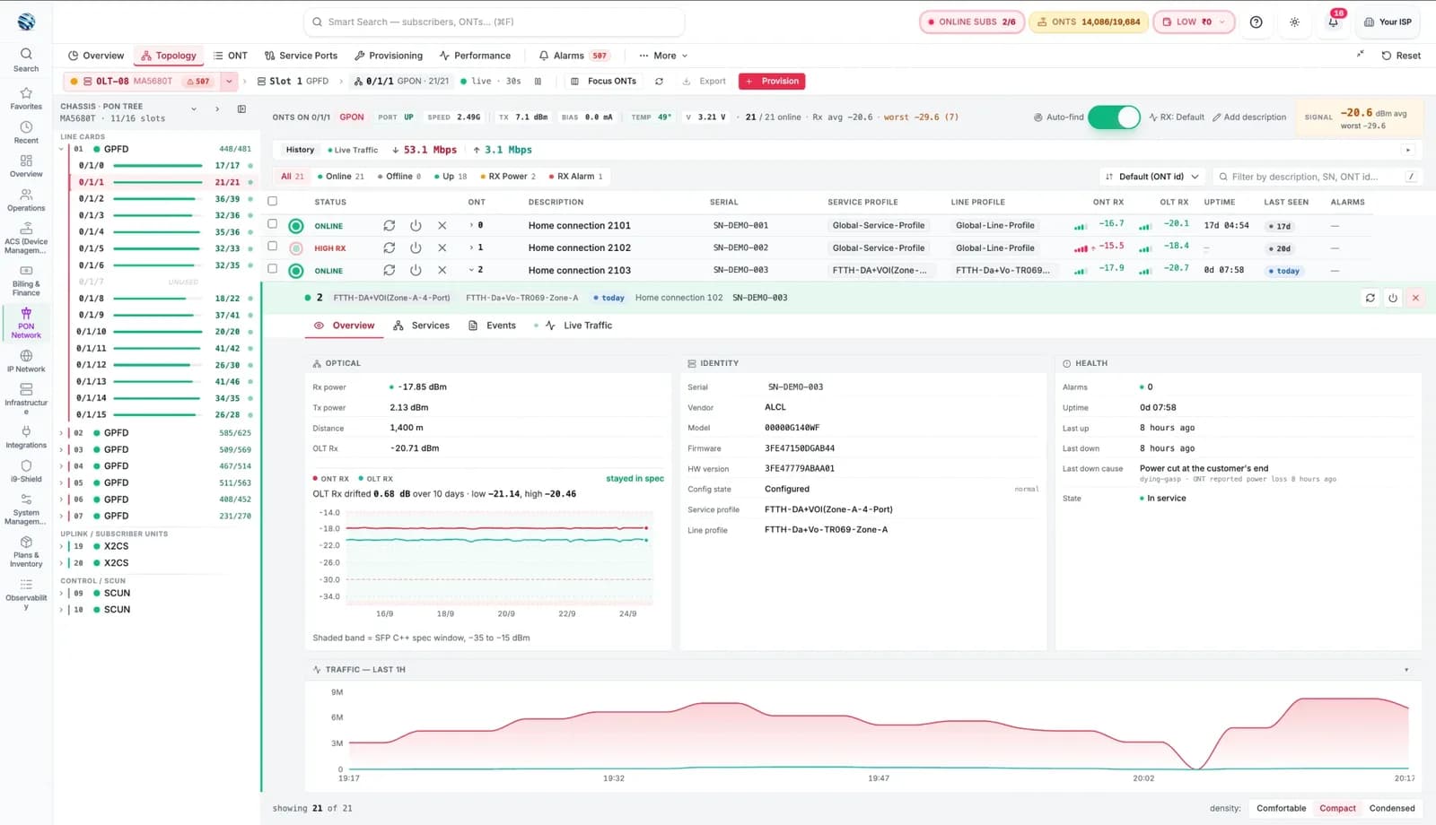
Task: Check the Home connection 2103 row checkbox
Action: 273,268
